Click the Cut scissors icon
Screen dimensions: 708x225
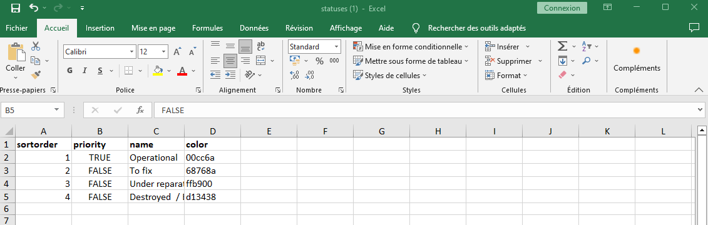click(x=36, y=46)
